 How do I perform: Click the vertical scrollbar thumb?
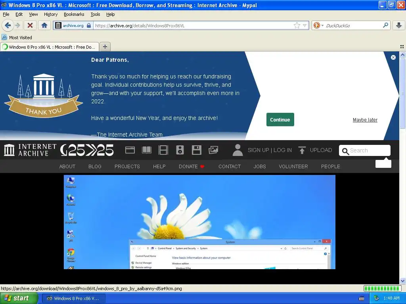[x=402, y=93]
